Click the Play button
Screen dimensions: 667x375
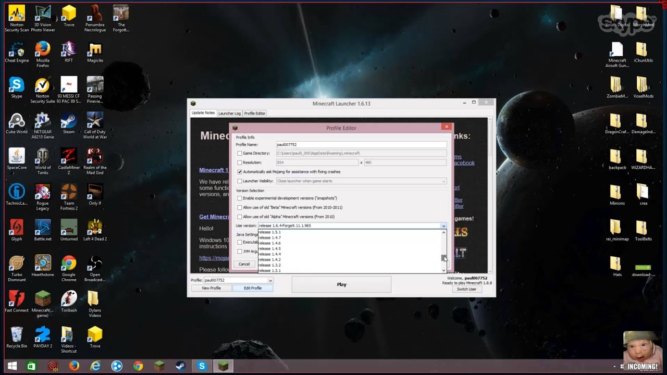point(341,284)
